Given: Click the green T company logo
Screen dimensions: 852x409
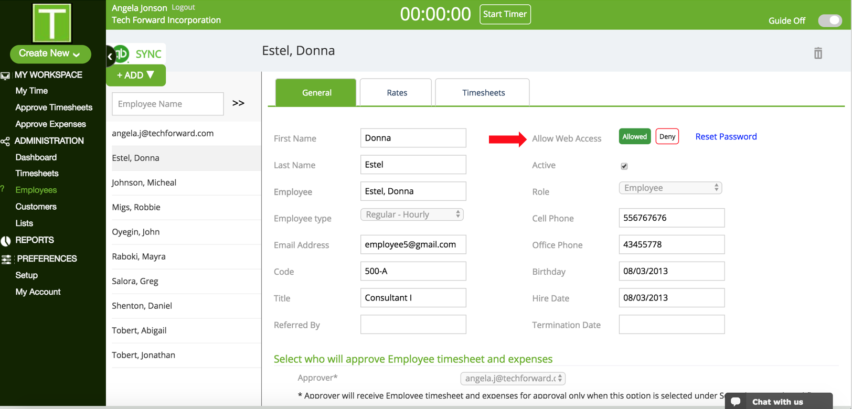Looking at the screenshot, I should coord(52,23).
